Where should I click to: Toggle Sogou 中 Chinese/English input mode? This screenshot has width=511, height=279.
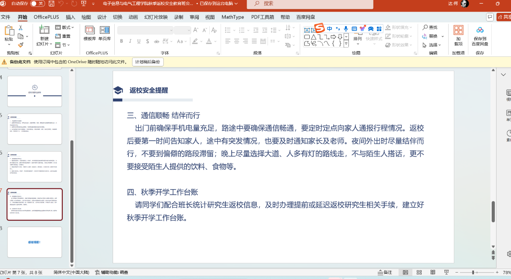click(330, 29)
